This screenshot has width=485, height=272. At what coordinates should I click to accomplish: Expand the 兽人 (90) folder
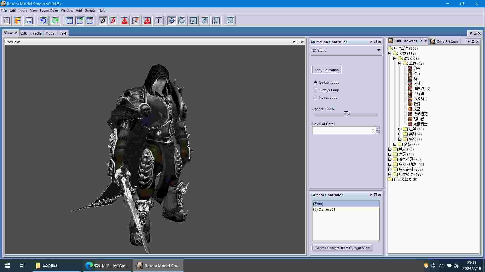[x=390, y=149]
